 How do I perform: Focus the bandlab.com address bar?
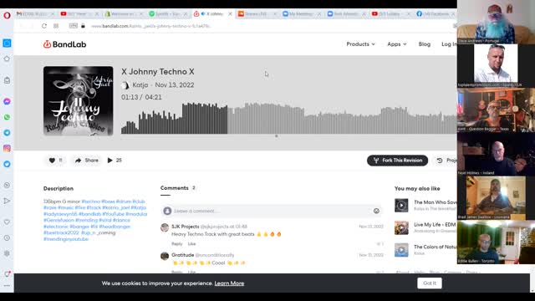151,26
